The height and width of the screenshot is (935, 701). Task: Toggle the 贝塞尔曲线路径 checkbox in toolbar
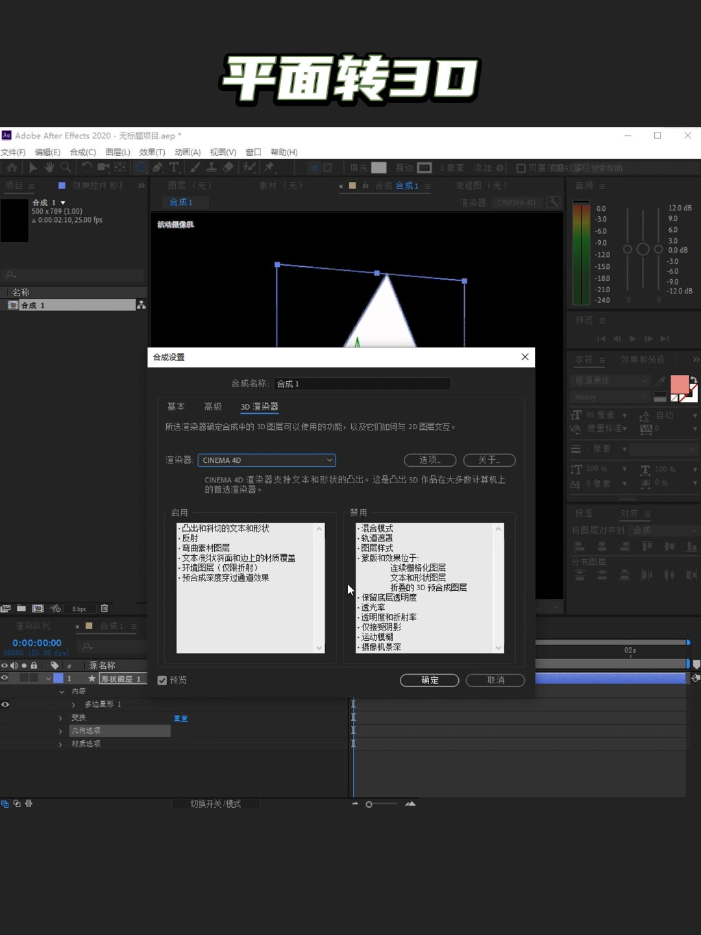tap(521, 168)
